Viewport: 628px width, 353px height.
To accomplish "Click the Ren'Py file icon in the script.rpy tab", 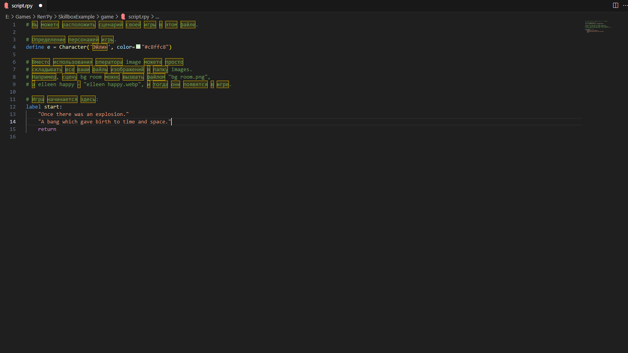I will tap(6, 6).
